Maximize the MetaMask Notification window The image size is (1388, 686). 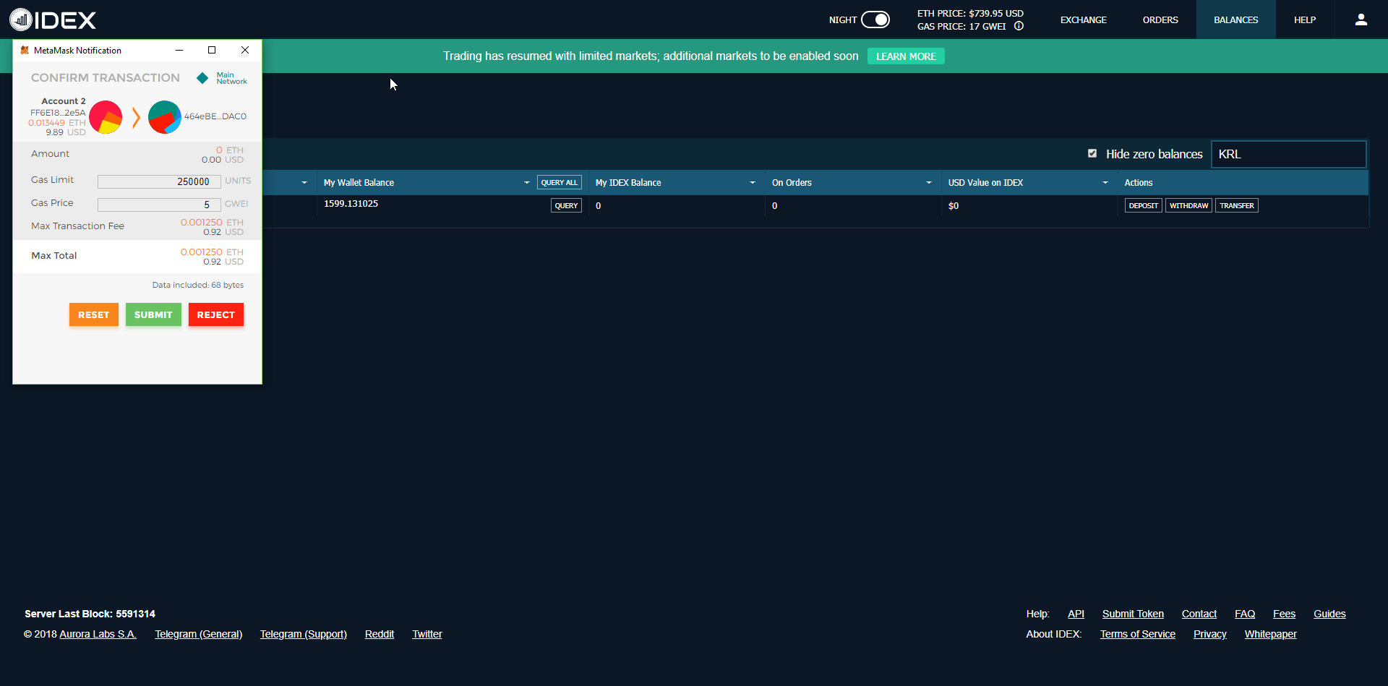(x=212, y=50)
